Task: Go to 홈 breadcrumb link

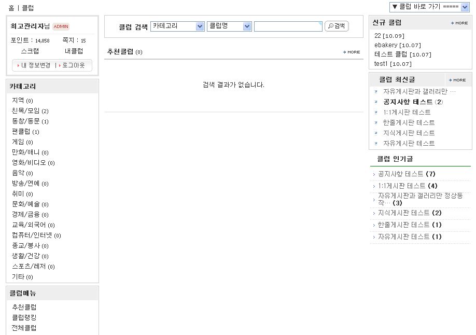Action: (11, 8)
